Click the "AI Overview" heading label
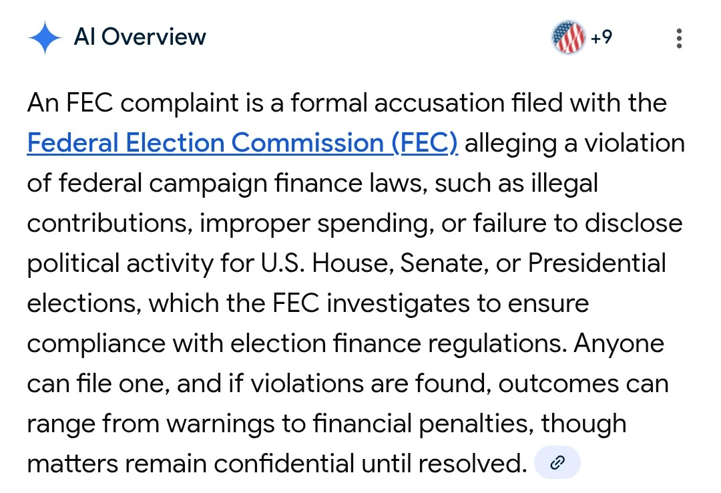This screenshot has width=721, height=493. click(140, 37)
